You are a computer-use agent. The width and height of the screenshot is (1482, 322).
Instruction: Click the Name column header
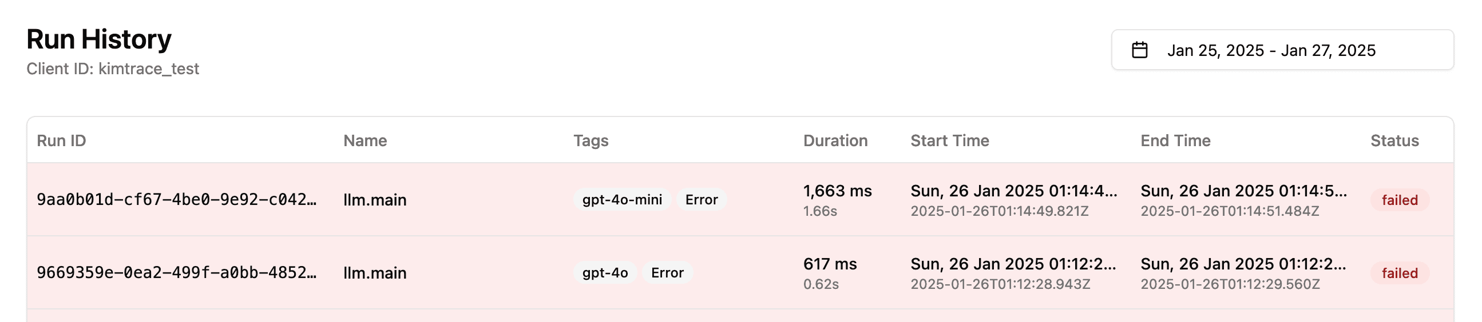tap(364, 140)
